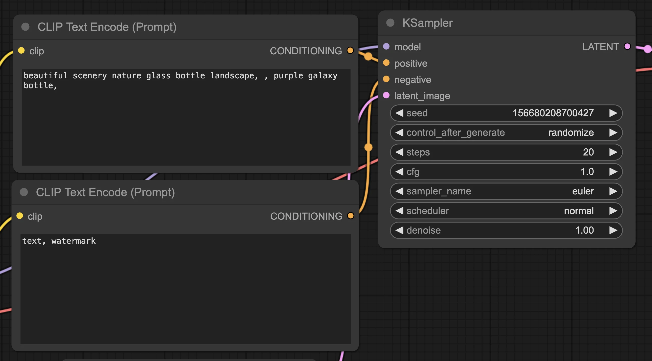Open the scheduler selector showing normal
The image size is (652, 361).
pos(506,211)
